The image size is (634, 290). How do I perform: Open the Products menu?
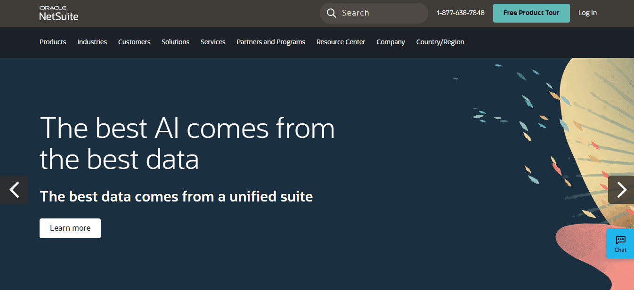[53, 42]
